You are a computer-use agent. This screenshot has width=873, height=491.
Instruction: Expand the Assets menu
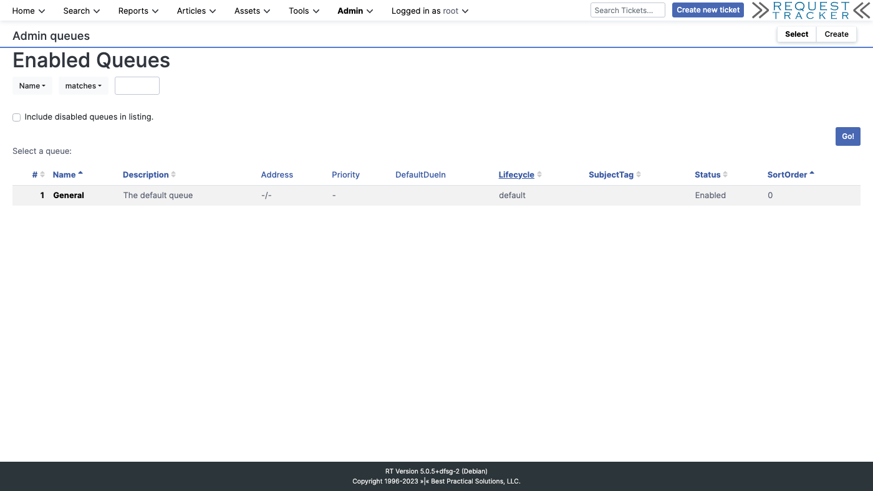253,11
